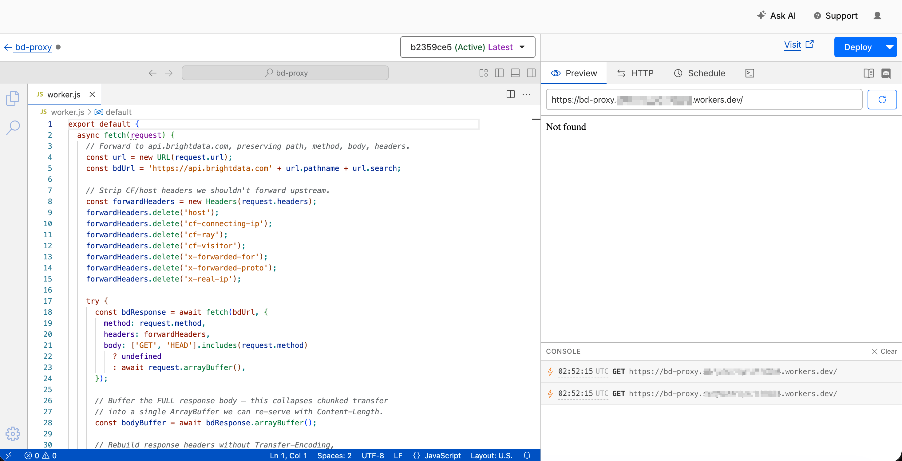Change line ending via LF item
The image size is (902, 461).
398,455
